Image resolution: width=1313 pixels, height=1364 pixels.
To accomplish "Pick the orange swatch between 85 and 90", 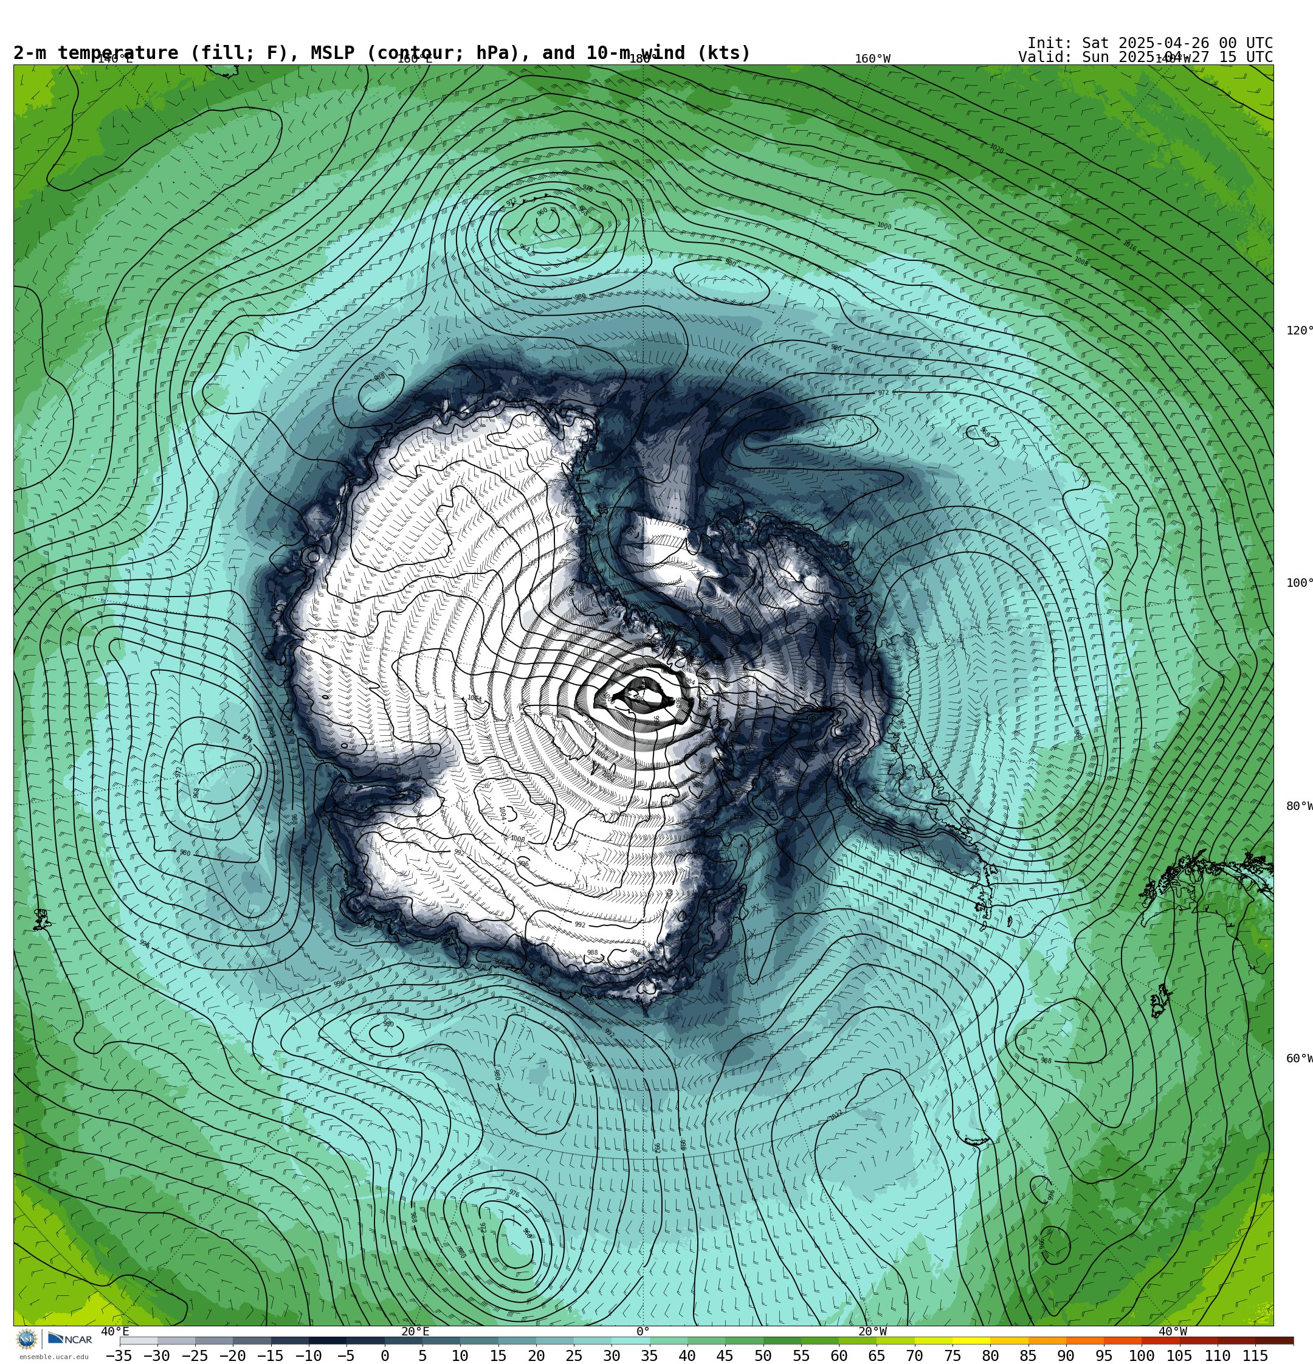I will (x=1047, y=1340).
